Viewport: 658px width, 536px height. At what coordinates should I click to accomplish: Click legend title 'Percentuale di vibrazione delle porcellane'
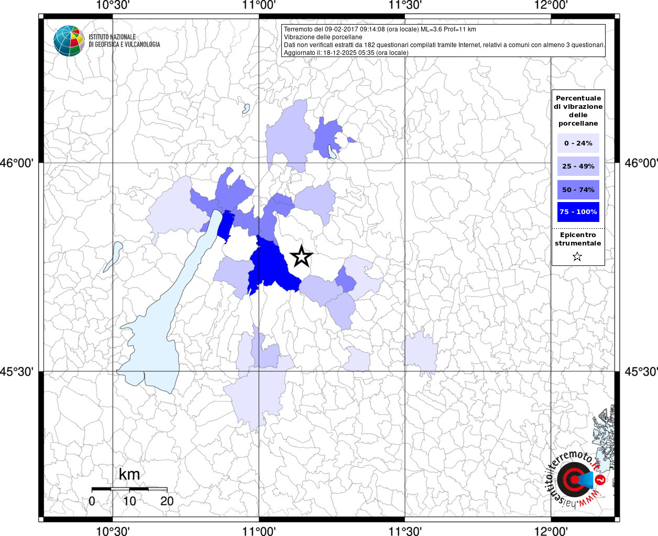(x=578, y=110)
